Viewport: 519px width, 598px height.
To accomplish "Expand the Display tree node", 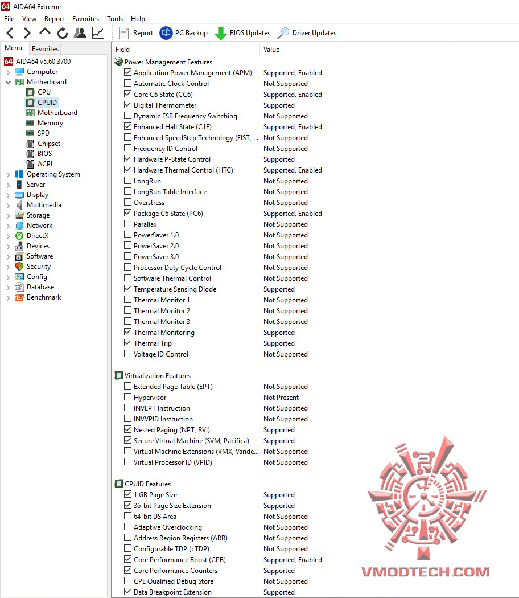I will pos(8,195).
